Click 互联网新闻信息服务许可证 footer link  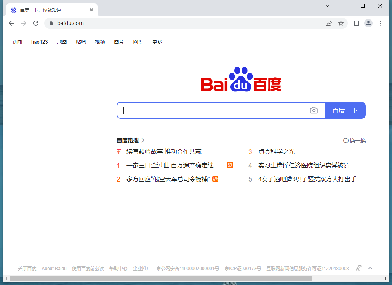coord(307,269)
